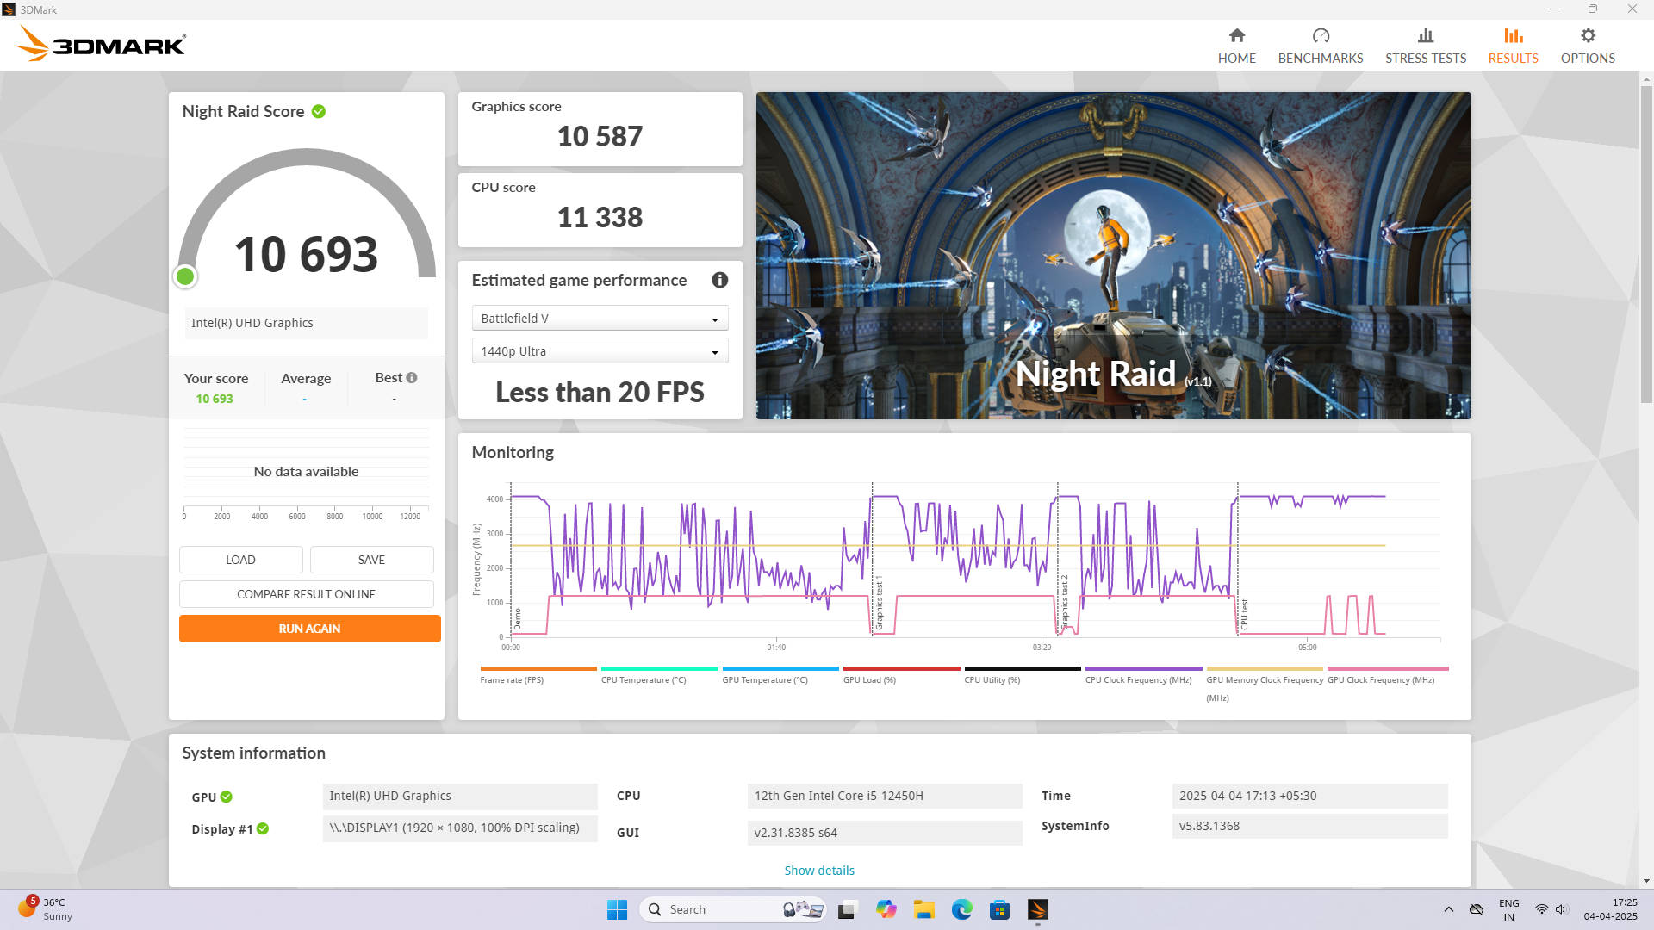Toggle GPU Clock Frequency legend
The width and height of the screenshot is (1654, 930).
click(1387, 675)
